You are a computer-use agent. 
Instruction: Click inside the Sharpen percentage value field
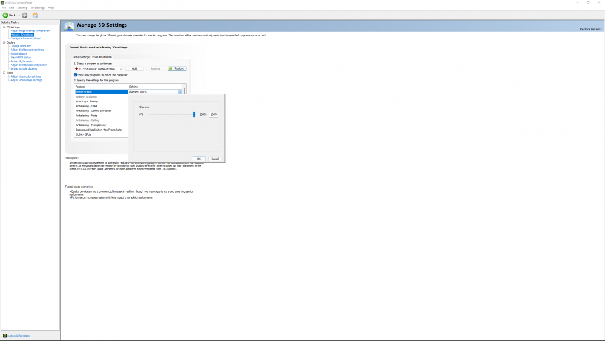tap(214, 114)
